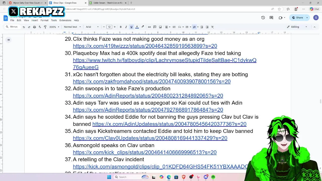322x181 pixels.
Task: Open the File menu
Action: 12,20
